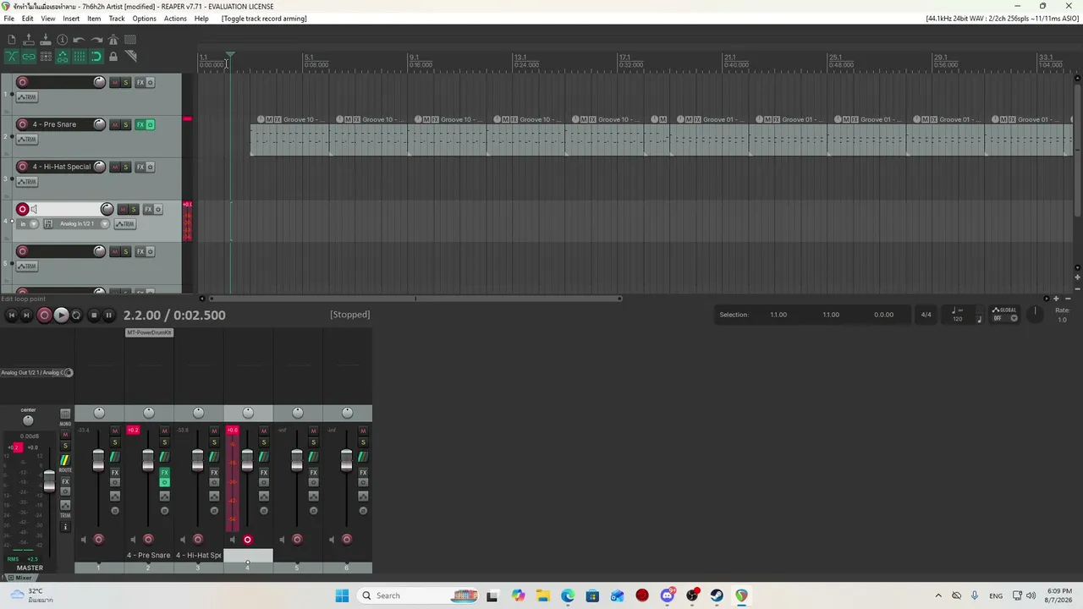Image resolution: width=1083 pixels, height=609 pixels.
Task: Click the MT-PowerDrumKit FX slot in mixer
Action: (149, 332)
